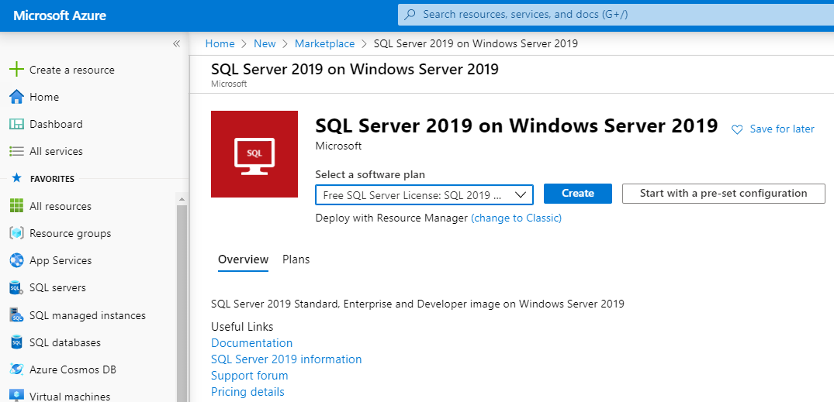Open All resources in favorites

click(x=60, y=206)
